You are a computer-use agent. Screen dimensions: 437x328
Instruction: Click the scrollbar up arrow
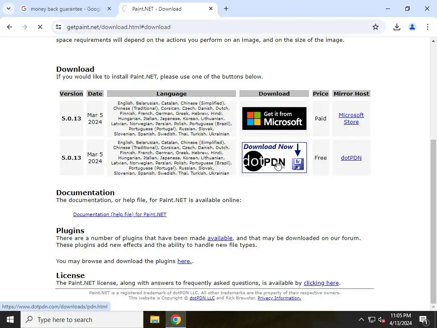[433, 41]
